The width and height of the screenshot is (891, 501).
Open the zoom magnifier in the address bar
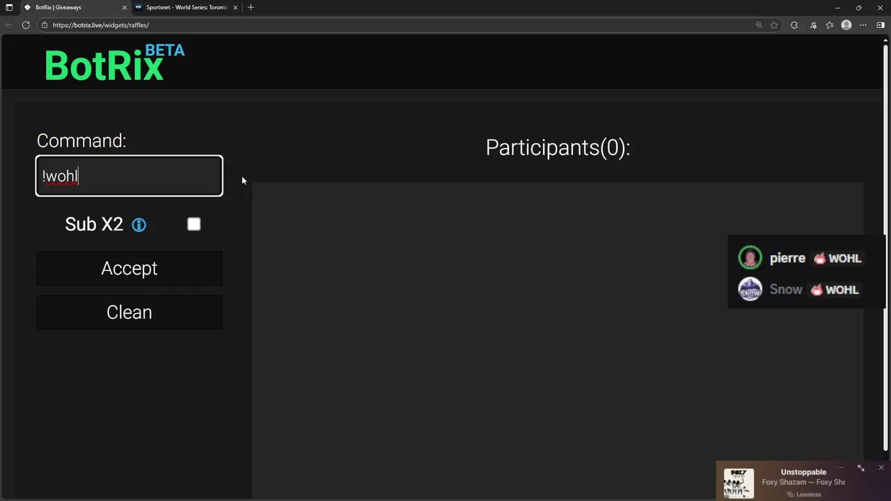coord(759,25)
